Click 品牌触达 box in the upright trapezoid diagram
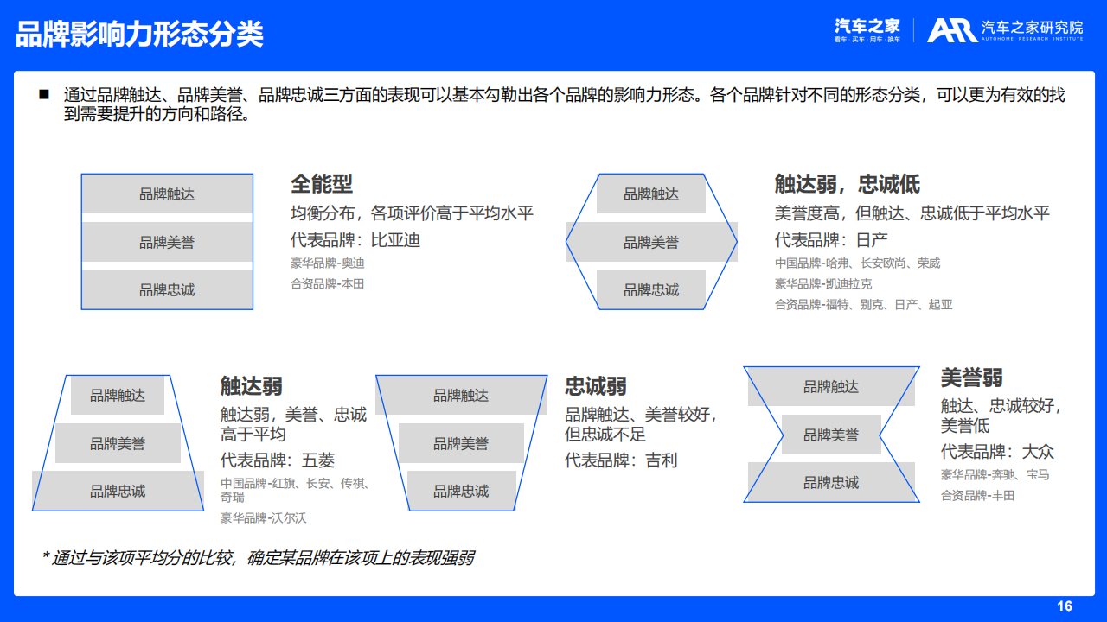 [x=118, y=395]
